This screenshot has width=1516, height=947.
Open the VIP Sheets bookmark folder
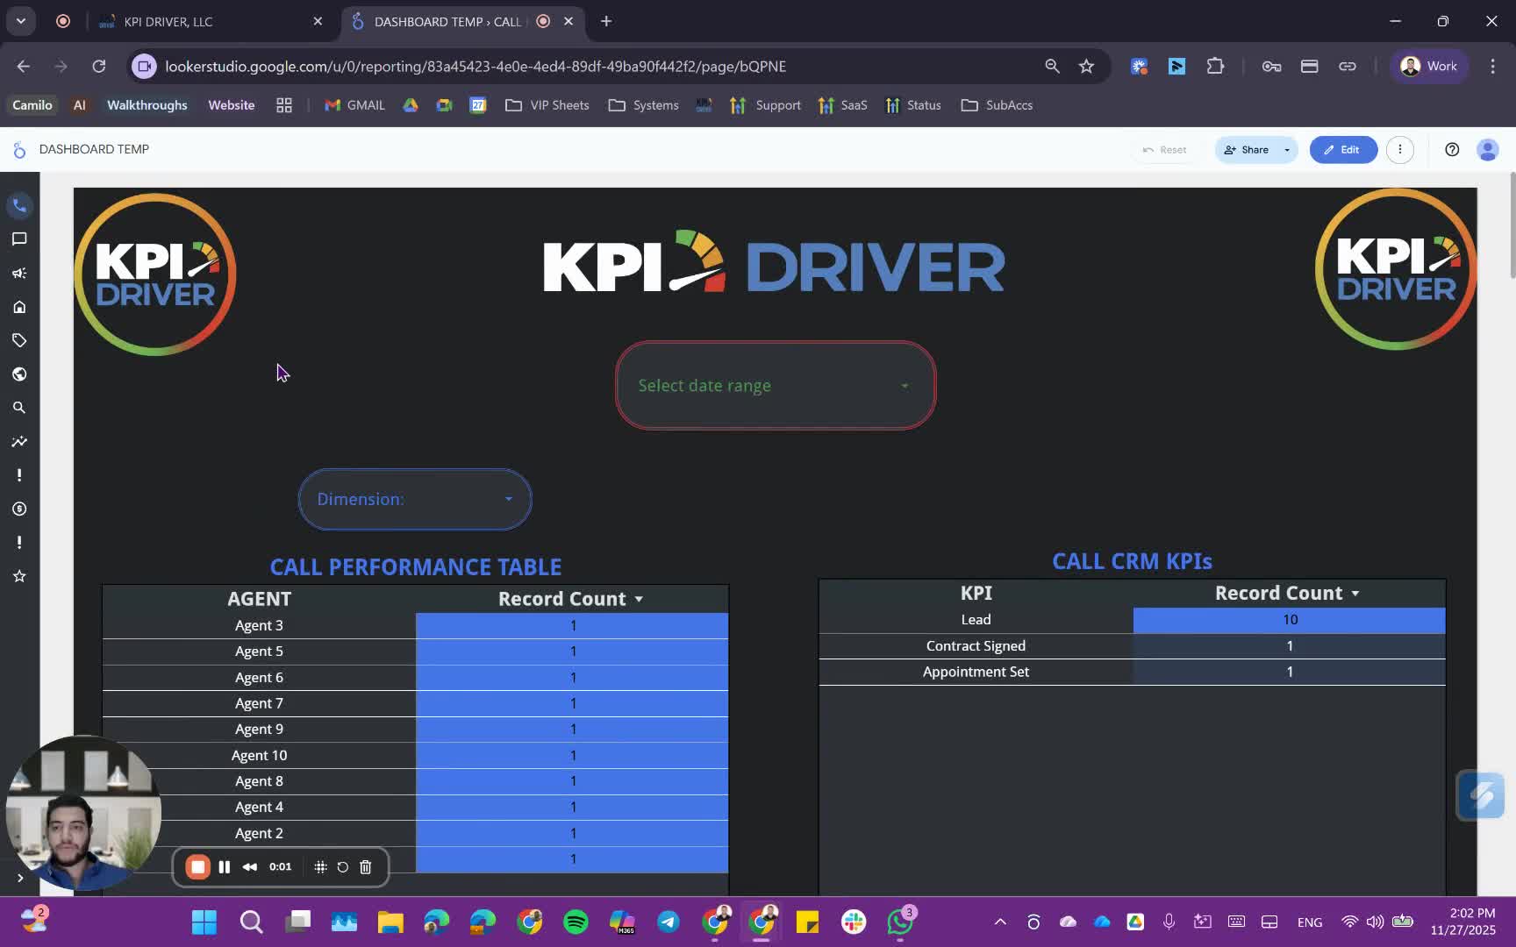pyautogui.click(x=547, y=105)
